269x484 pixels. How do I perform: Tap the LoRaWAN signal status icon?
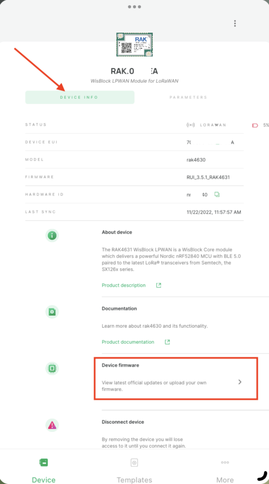tap(191, 125)
